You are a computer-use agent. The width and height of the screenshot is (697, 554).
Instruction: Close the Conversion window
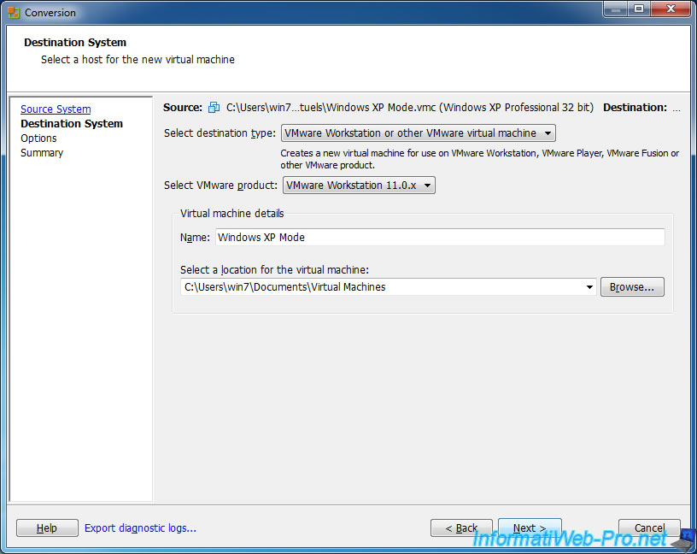click(x=671, y=9)
